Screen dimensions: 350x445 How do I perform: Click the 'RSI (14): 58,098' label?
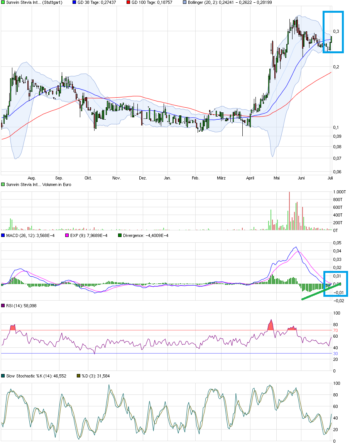21,306
